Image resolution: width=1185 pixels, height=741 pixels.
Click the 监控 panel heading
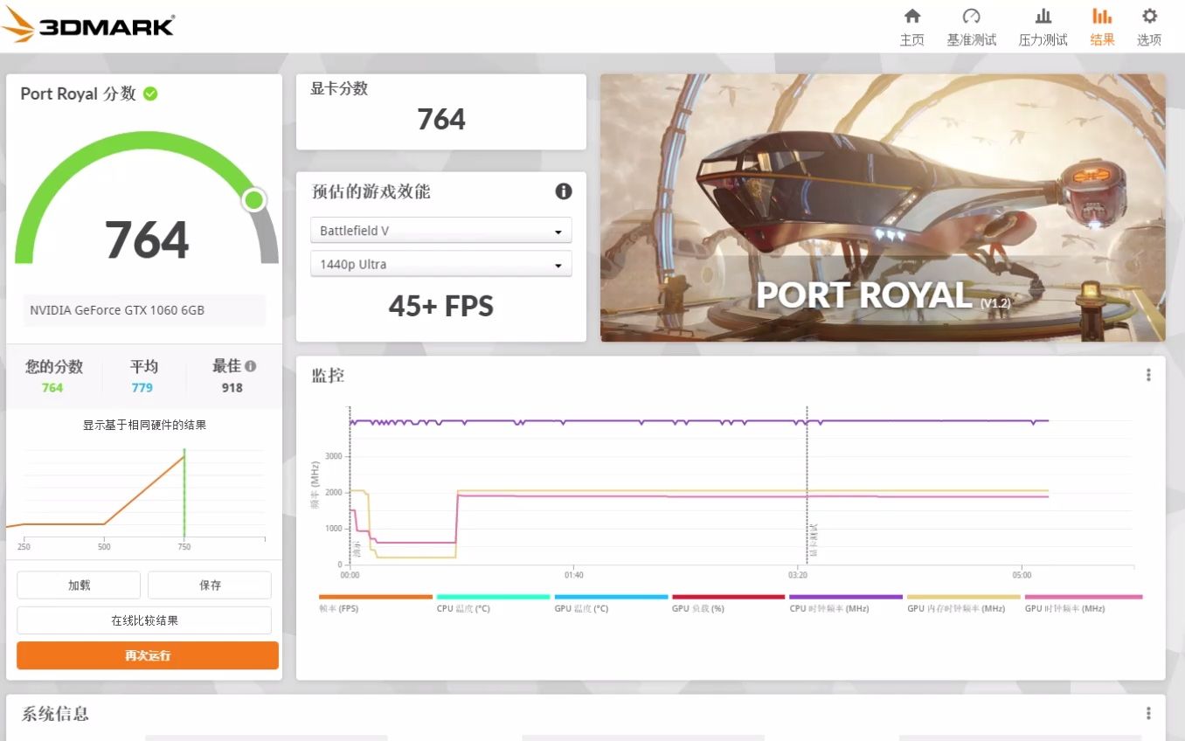coord(328,376)
